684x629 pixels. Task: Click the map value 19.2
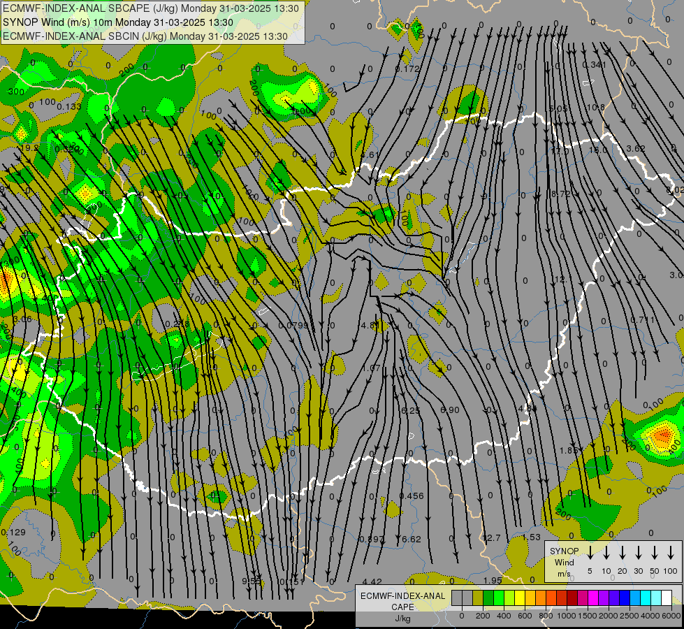(29, 148)
